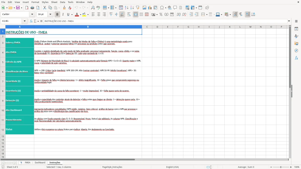Toggle Align Bottom vertical alignment
301x169 pixels.
pyautogui.click(x=122, y=15)
